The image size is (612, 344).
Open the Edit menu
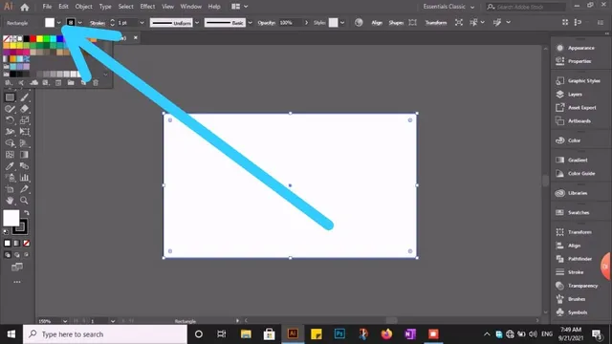pos(63,7)
